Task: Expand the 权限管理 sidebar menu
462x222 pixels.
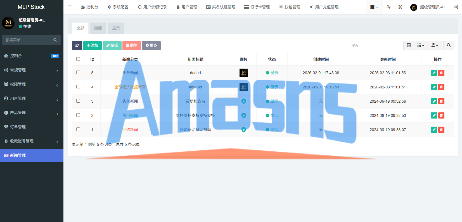Action: point(32,84)
